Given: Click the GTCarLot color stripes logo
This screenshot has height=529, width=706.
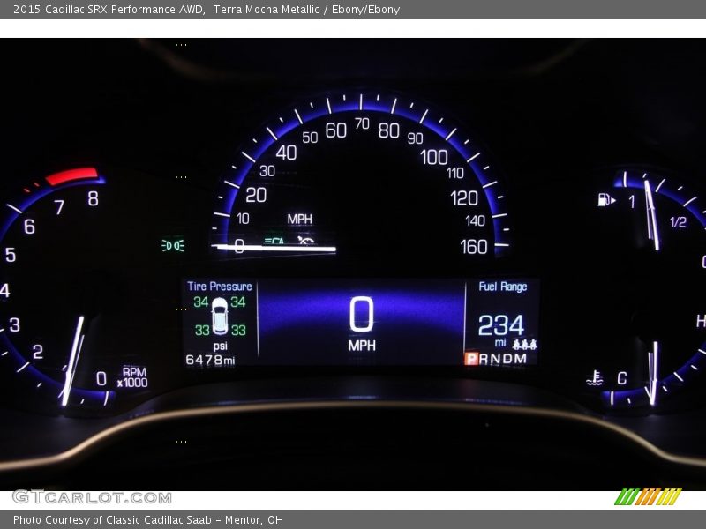Looking at the screenshot, I should (648, 496).
